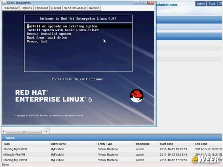Open the Admin tab
Image resolution: width=223 pixels, height=167 pixels.
click(201, 4)
